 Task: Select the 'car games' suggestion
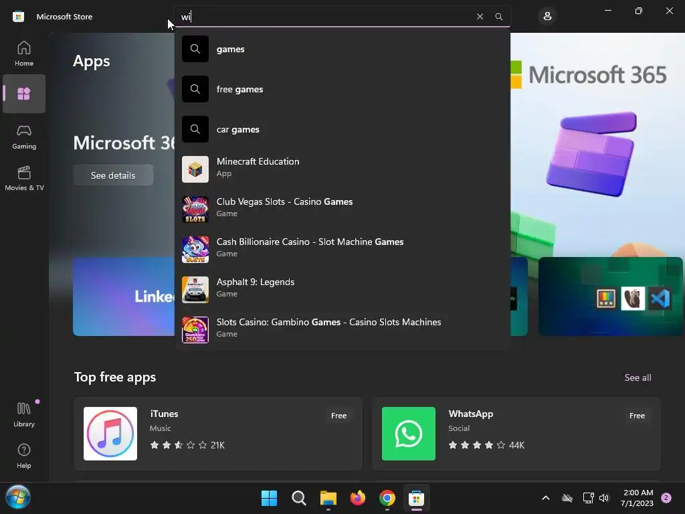click(x=342, y=129)
